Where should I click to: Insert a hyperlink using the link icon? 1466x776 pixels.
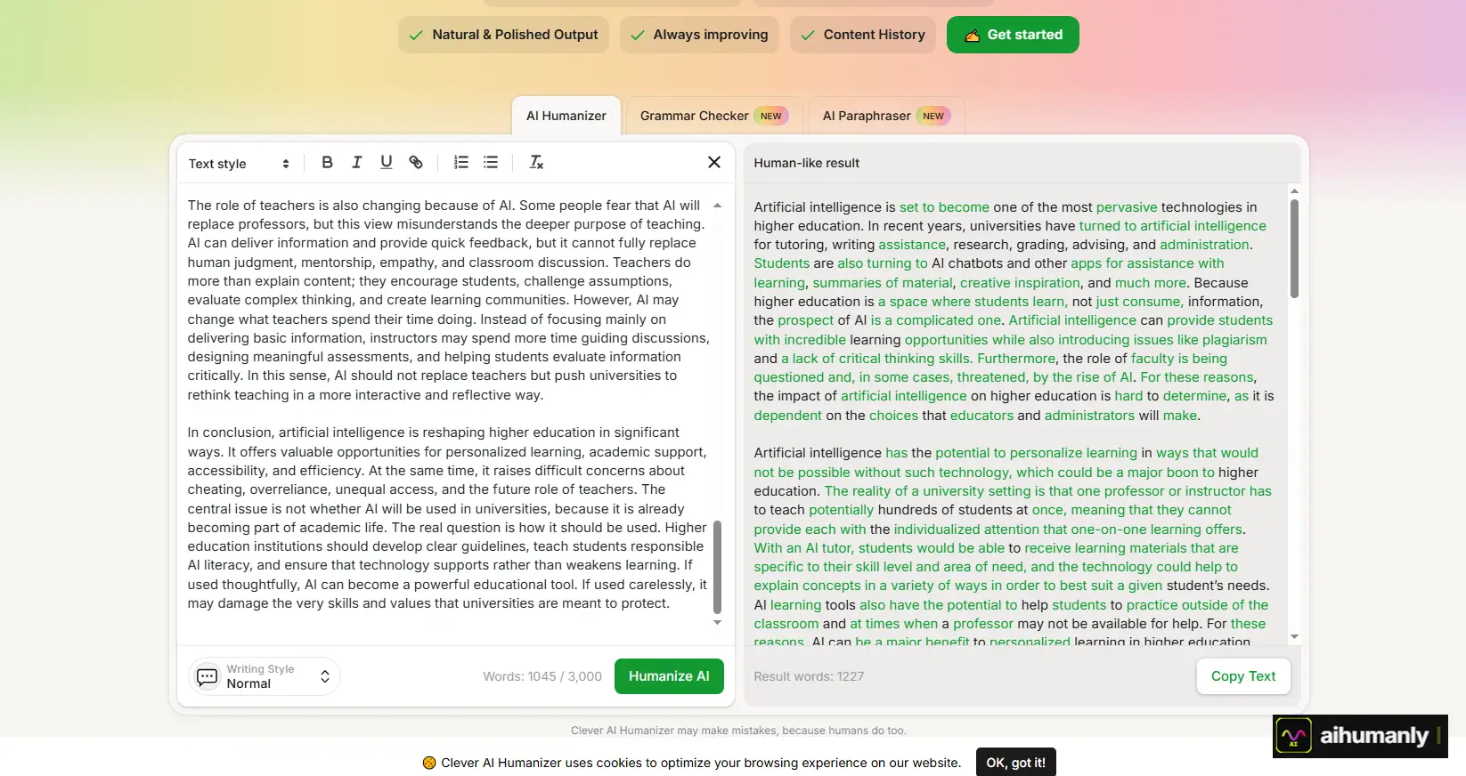tap(415, 162)
